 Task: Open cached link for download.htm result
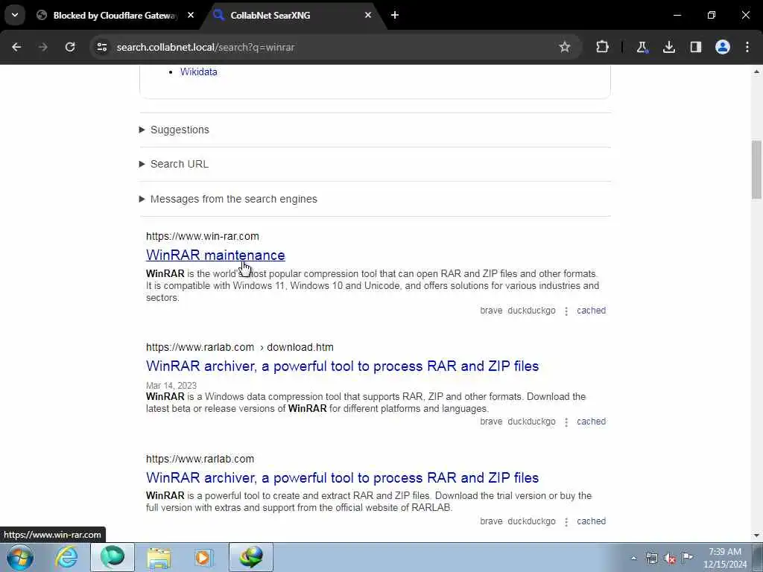tap(591, 422)
